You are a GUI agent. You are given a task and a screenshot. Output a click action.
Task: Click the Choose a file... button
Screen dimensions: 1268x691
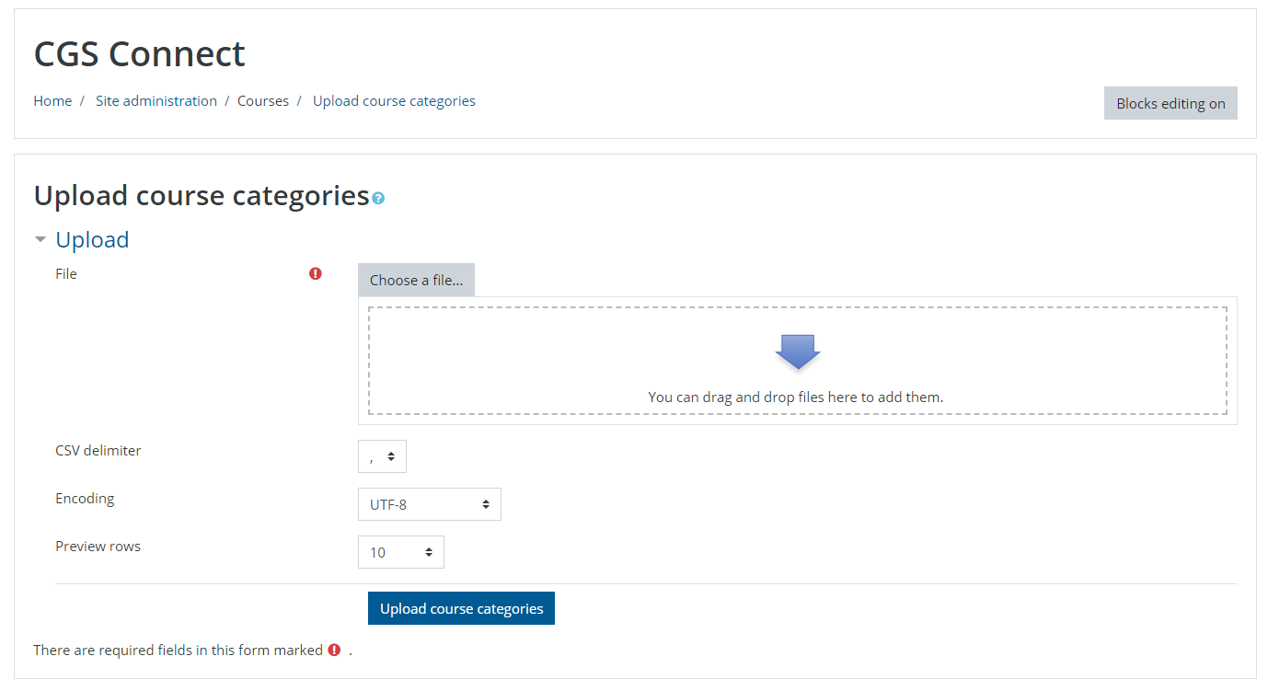(416, 280)
